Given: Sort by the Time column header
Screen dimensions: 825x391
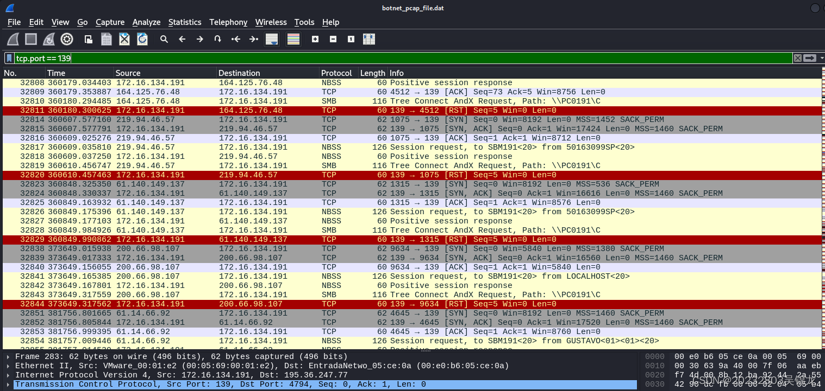Looking at the screenshot, I should pyautogui.click(x=80, y=73).
